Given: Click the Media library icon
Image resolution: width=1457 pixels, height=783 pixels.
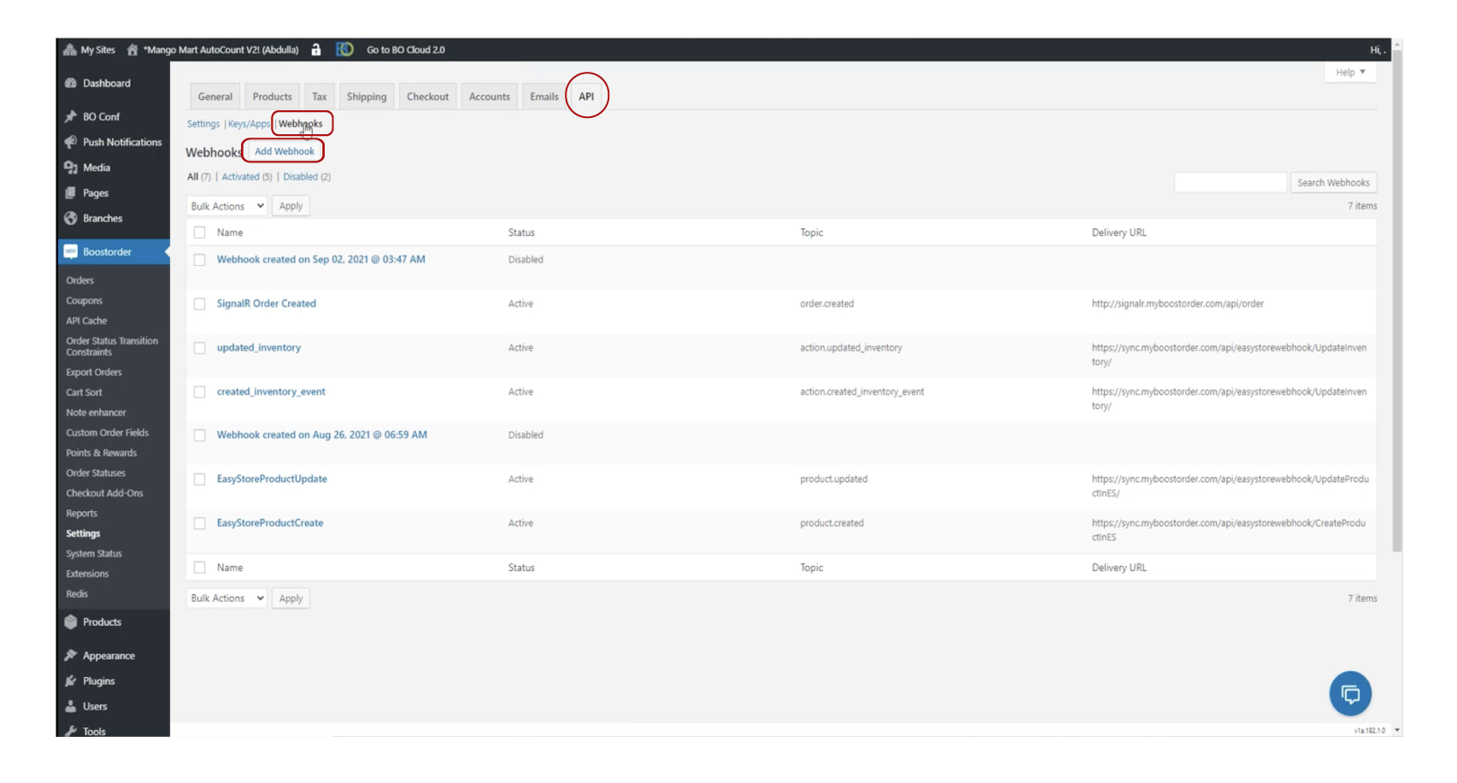Looking at the screenshot, I should click(71, 168).
